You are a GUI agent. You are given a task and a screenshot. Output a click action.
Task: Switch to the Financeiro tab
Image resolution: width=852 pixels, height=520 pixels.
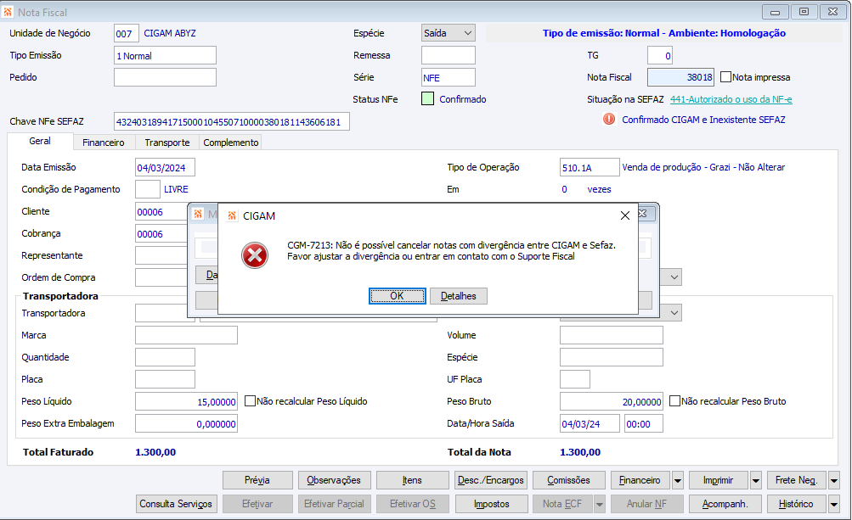coord(104,143)
